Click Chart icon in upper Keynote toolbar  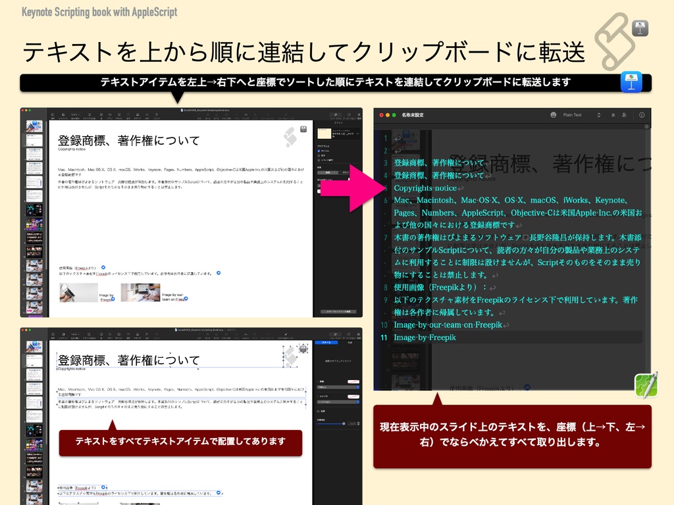pyautogui.click(x=110, y=114)
